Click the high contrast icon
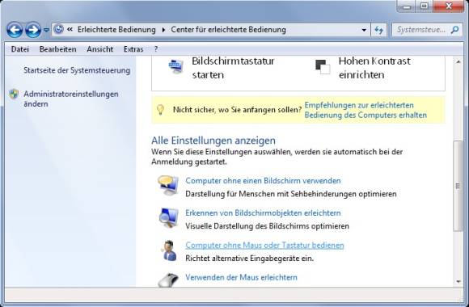Viewport: 469px width, 307px height. (x=323, y=67)
